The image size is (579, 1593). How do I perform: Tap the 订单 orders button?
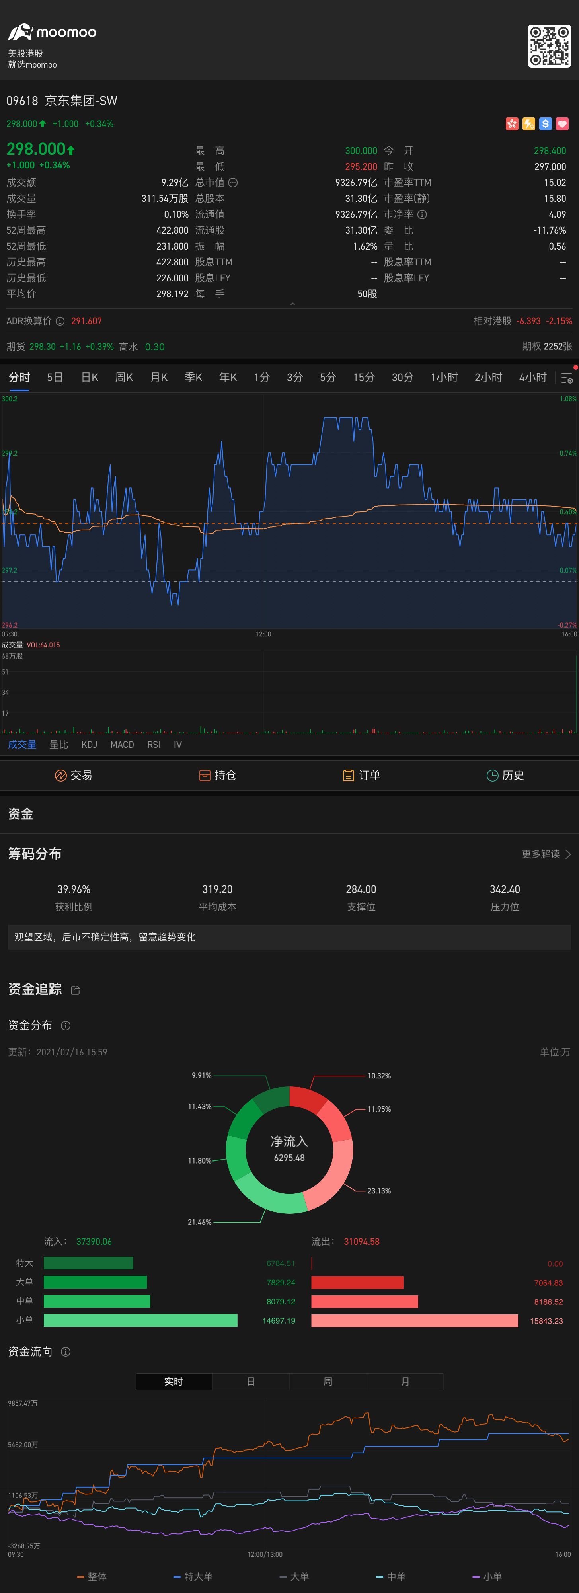(361, 776)
